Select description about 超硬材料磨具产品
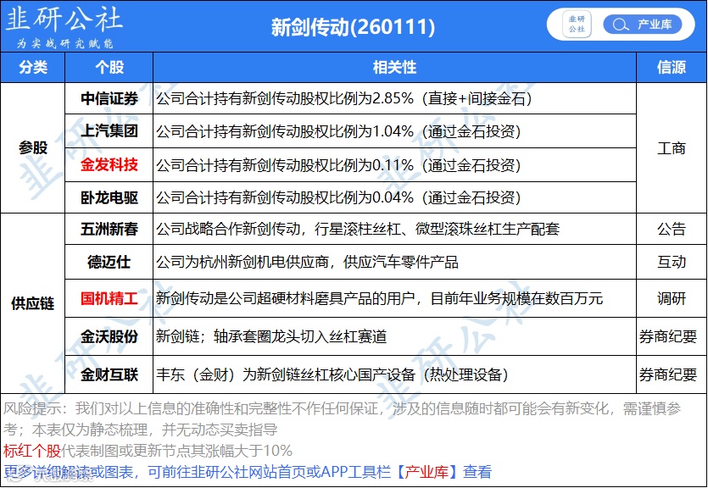The image size is (708, 488). point(379,298)
